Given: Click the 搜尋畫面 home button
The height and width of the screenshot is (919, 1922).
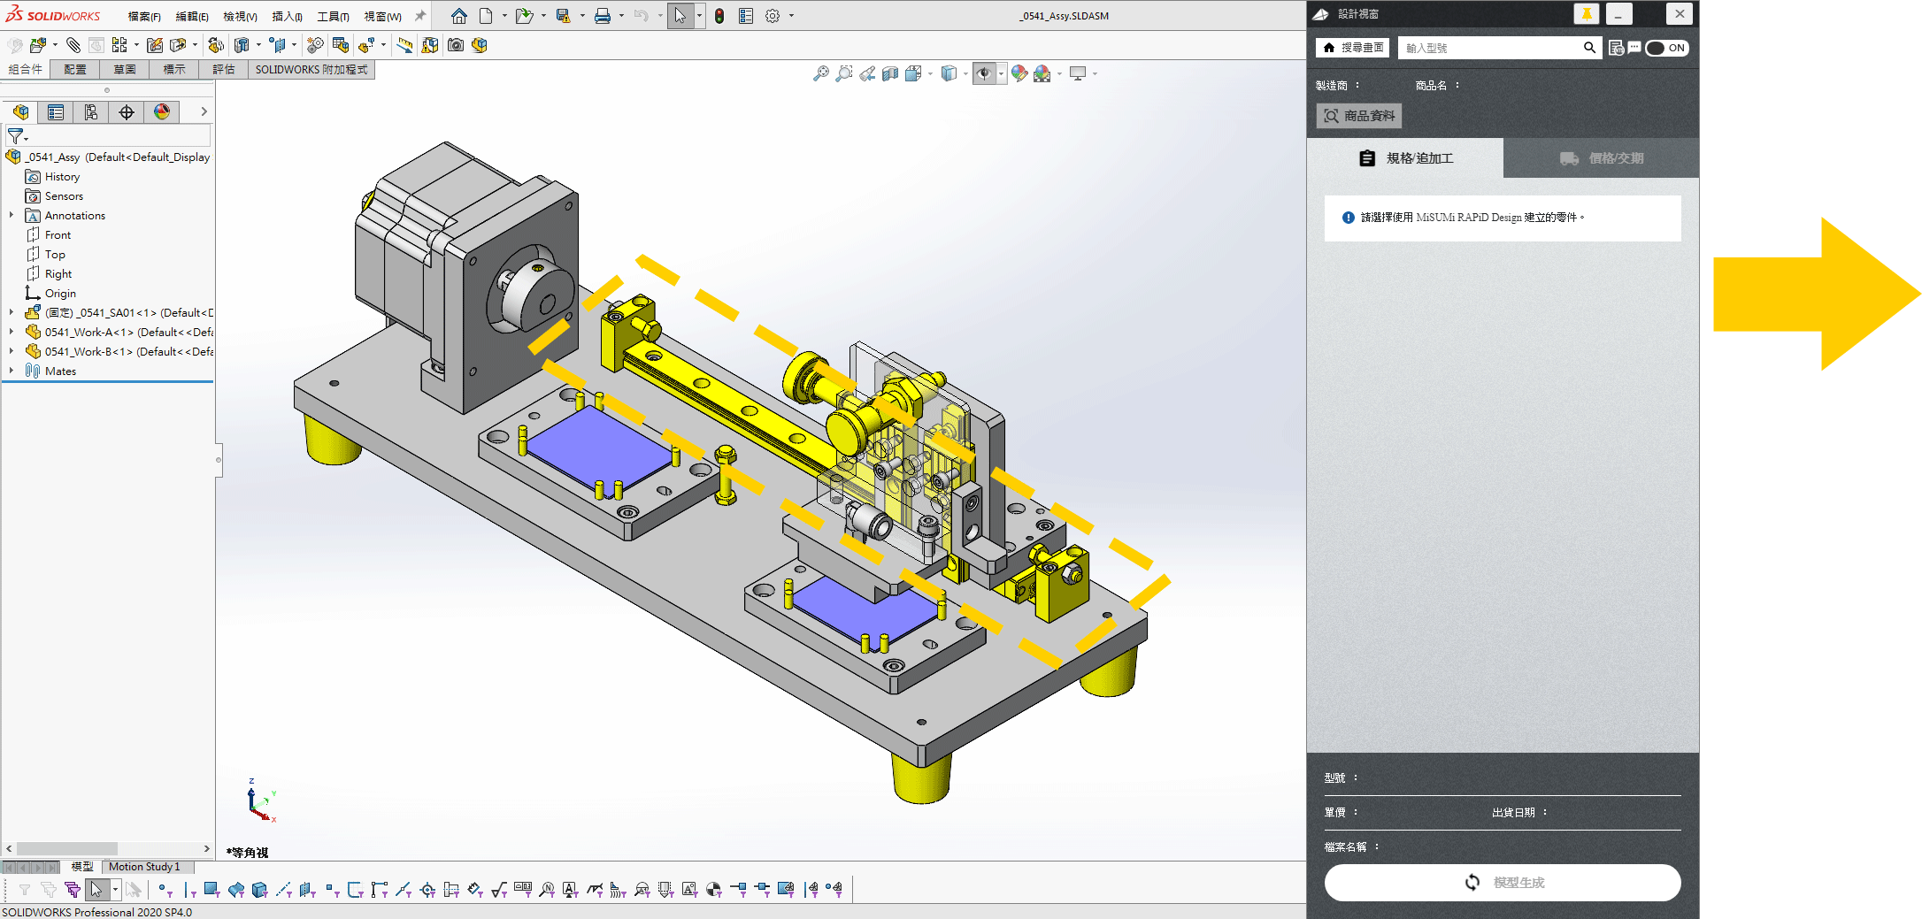Looking at the screenshot, I should point(1353,48).
